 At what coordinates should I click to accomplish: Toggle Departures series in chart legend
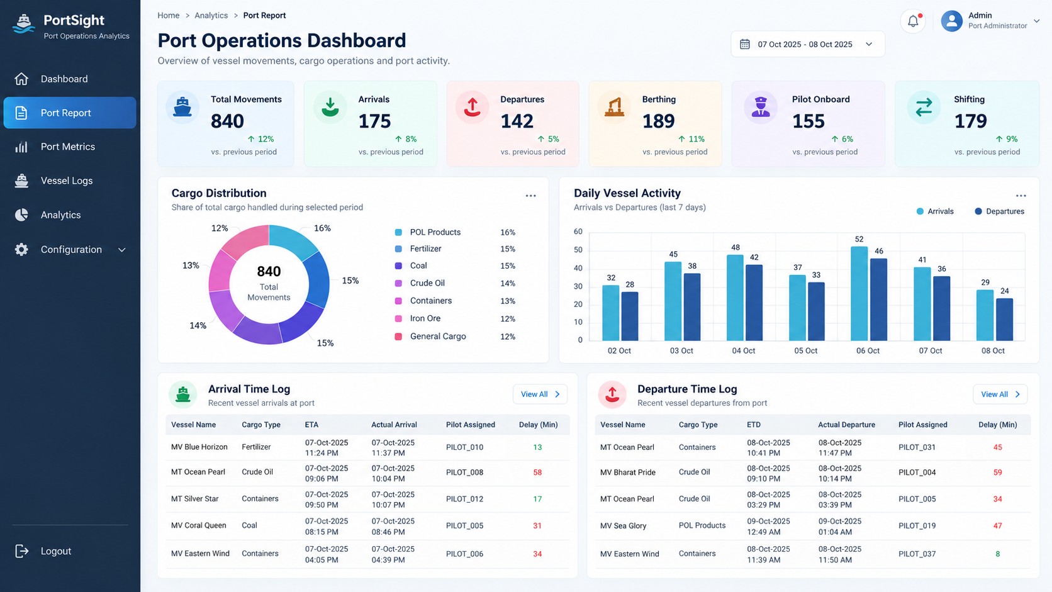pos(1000,211)
